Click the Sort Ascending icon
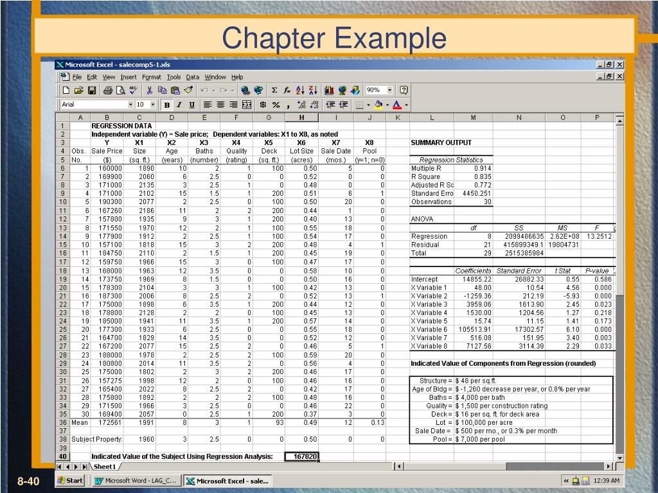This screenshot has width=658, height=493. point(300,90)
